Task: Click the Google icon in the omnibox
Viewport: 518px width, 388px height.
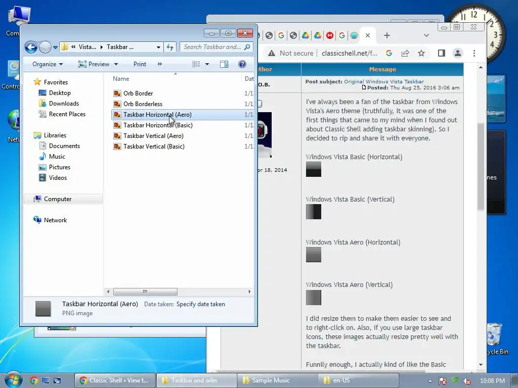Action: click(389, 53)
